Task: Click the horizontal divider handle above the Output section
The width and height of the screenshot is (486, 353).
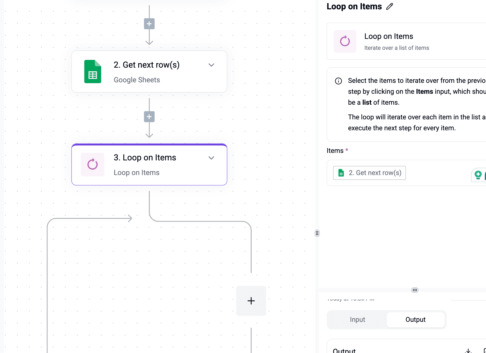Action: (x=415, y=290)
